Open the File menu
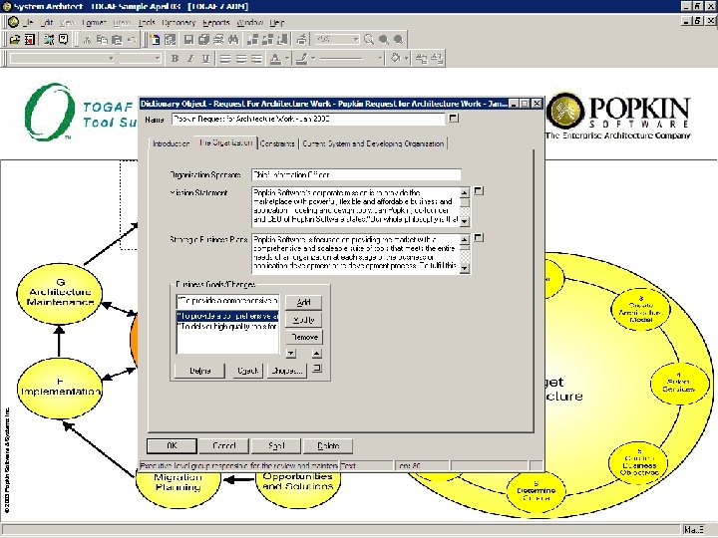 point(28,22)
